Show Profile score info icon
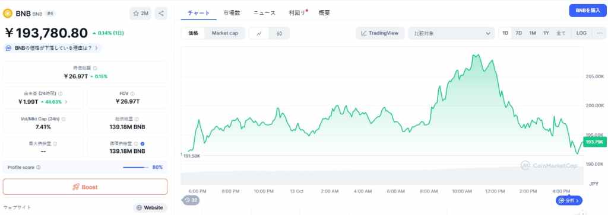Screen dimensions: 608x215 click(39, 168)
